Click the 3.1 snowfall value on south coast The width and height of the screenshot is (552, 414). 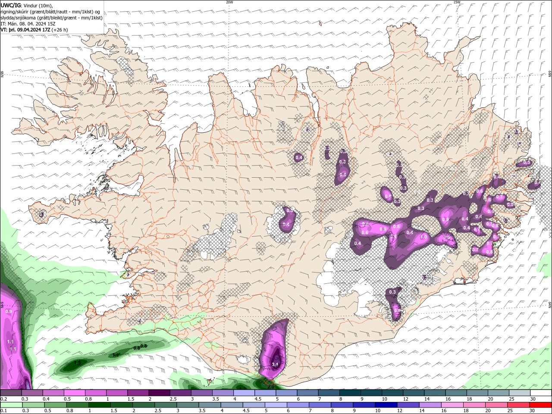[276, 365]
